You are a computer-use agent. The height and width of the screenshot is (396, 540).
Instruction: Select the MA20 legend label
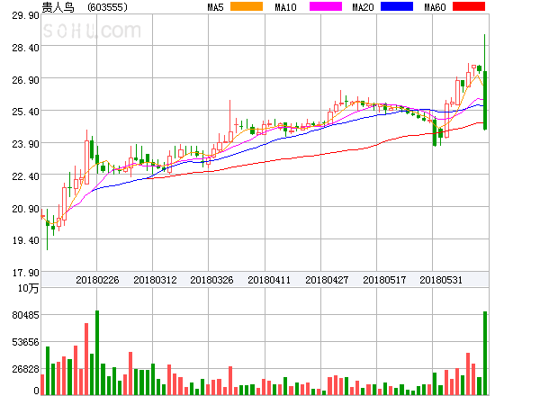coord(363,7)
